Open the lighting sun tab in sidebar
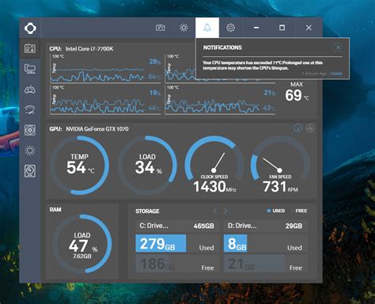The height and width of the screenshot is (304, 375). [x=30, y=150]
